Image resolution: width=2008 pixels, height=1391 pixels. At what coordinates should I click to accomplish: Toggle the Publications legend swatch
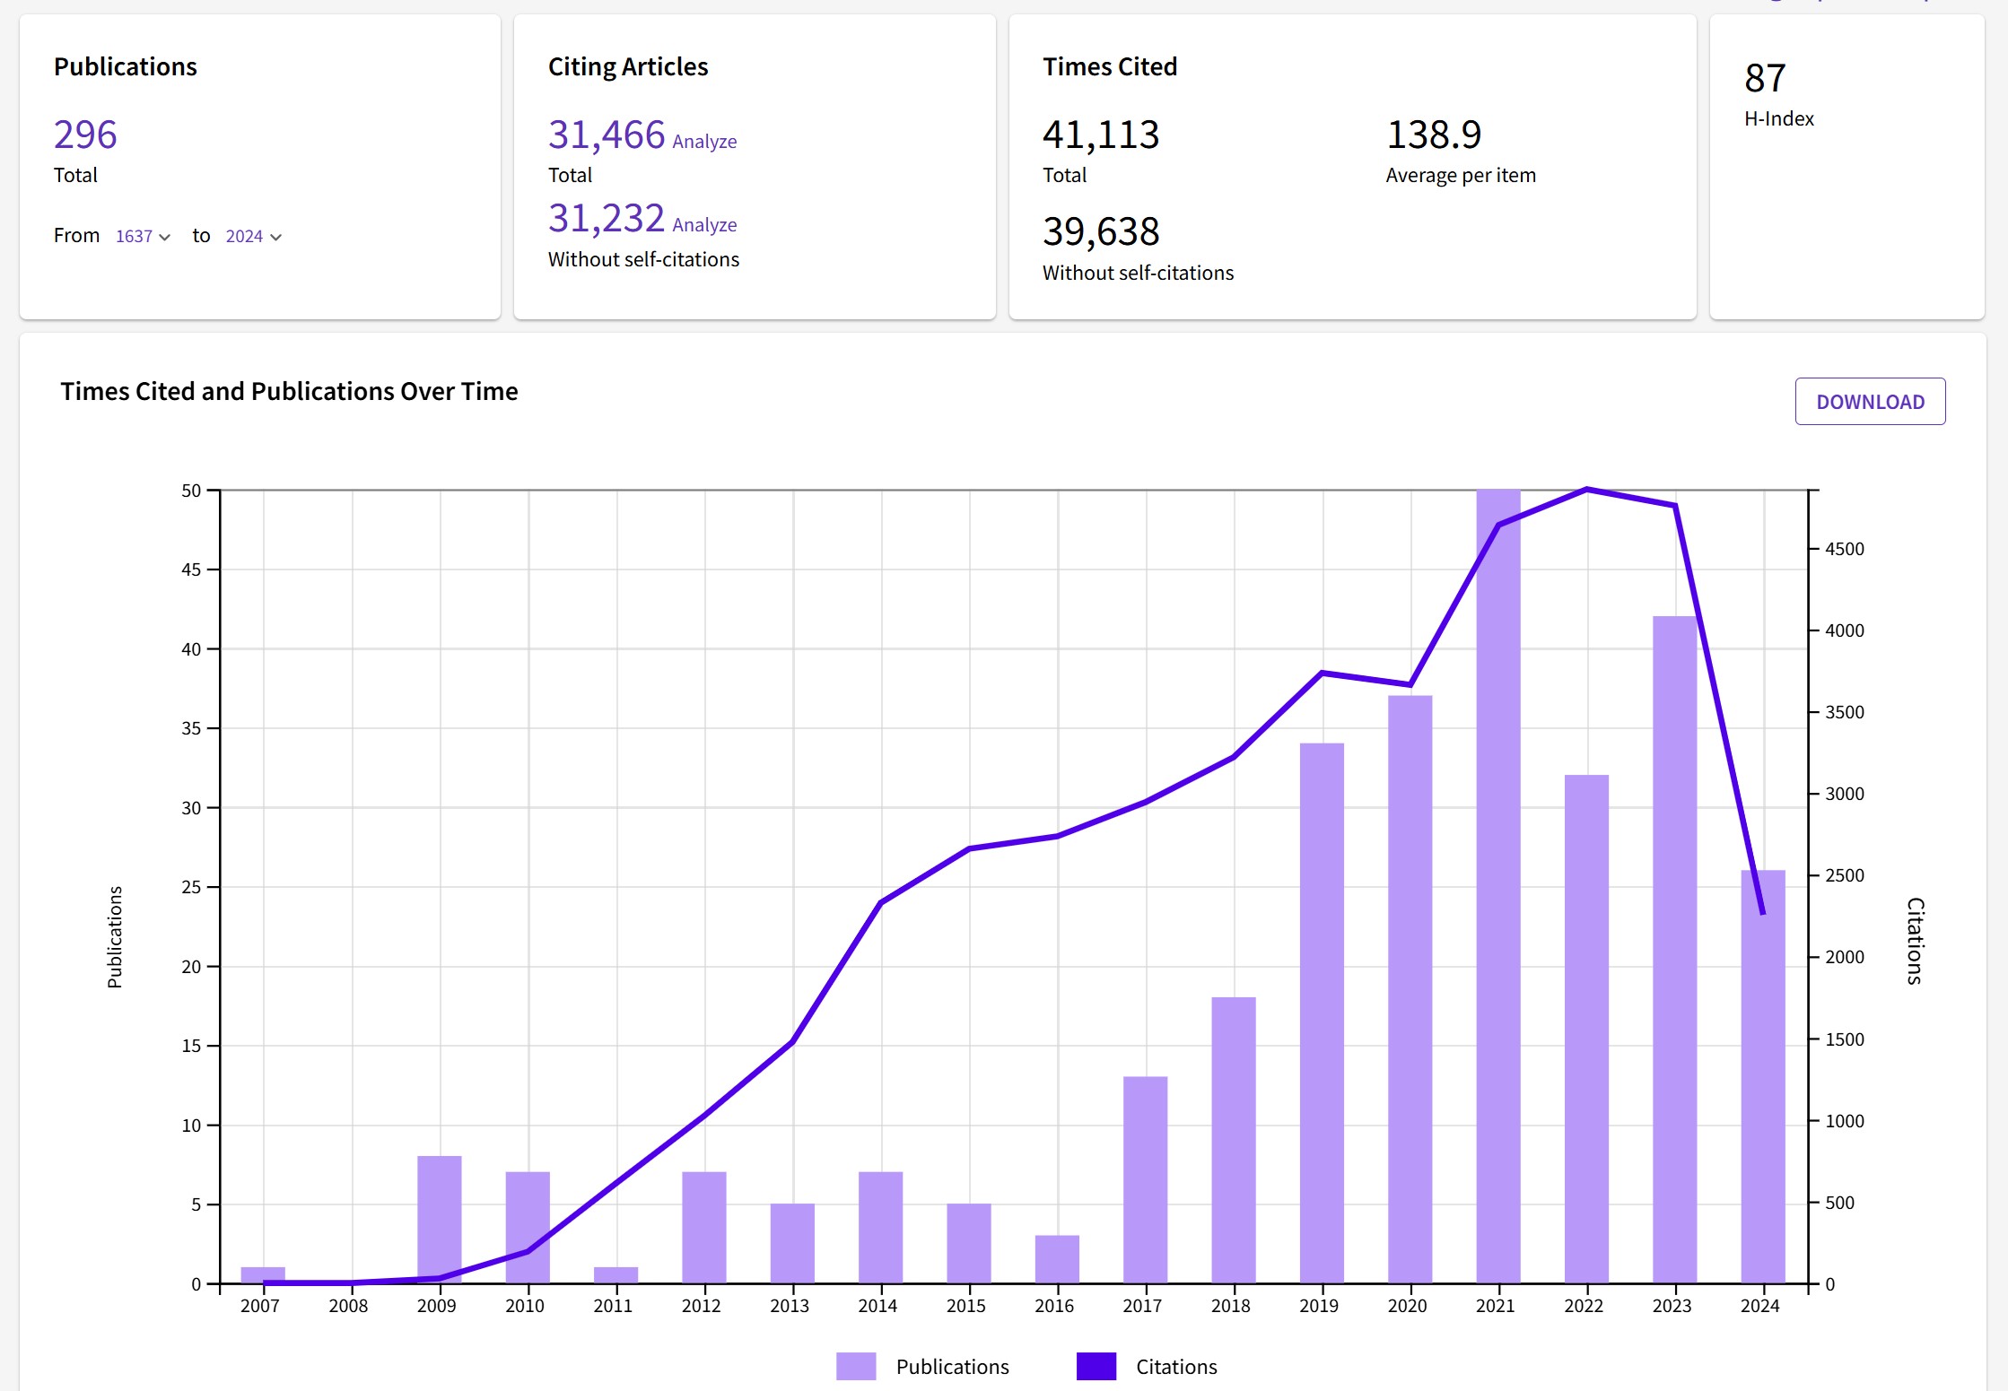point(856,1366)
